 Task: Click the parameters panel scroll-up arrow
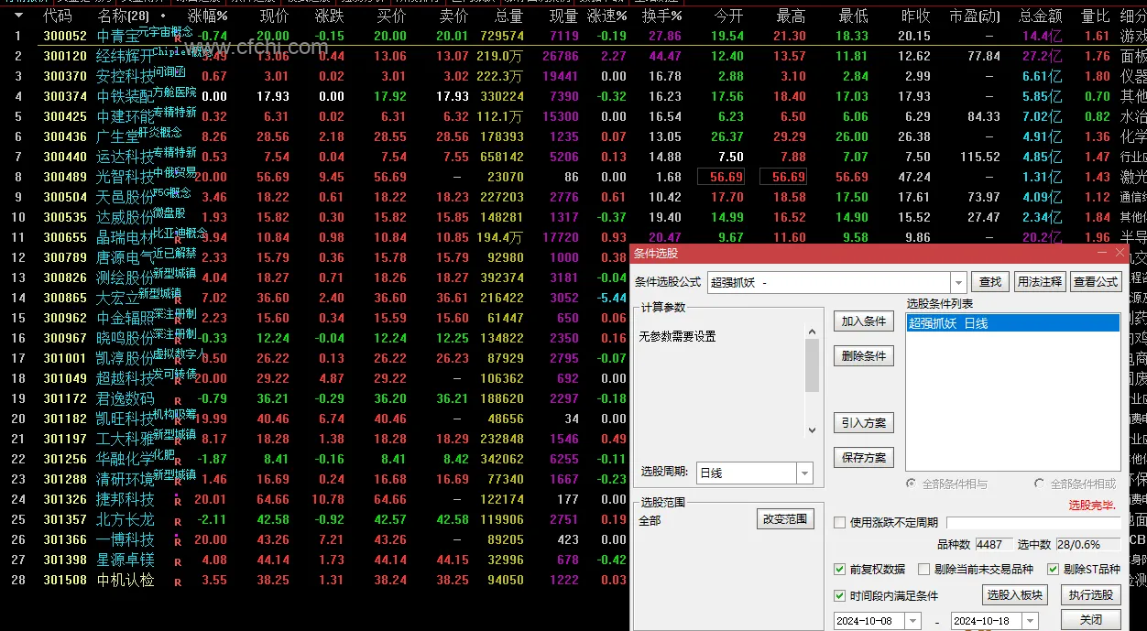(812, 331)
